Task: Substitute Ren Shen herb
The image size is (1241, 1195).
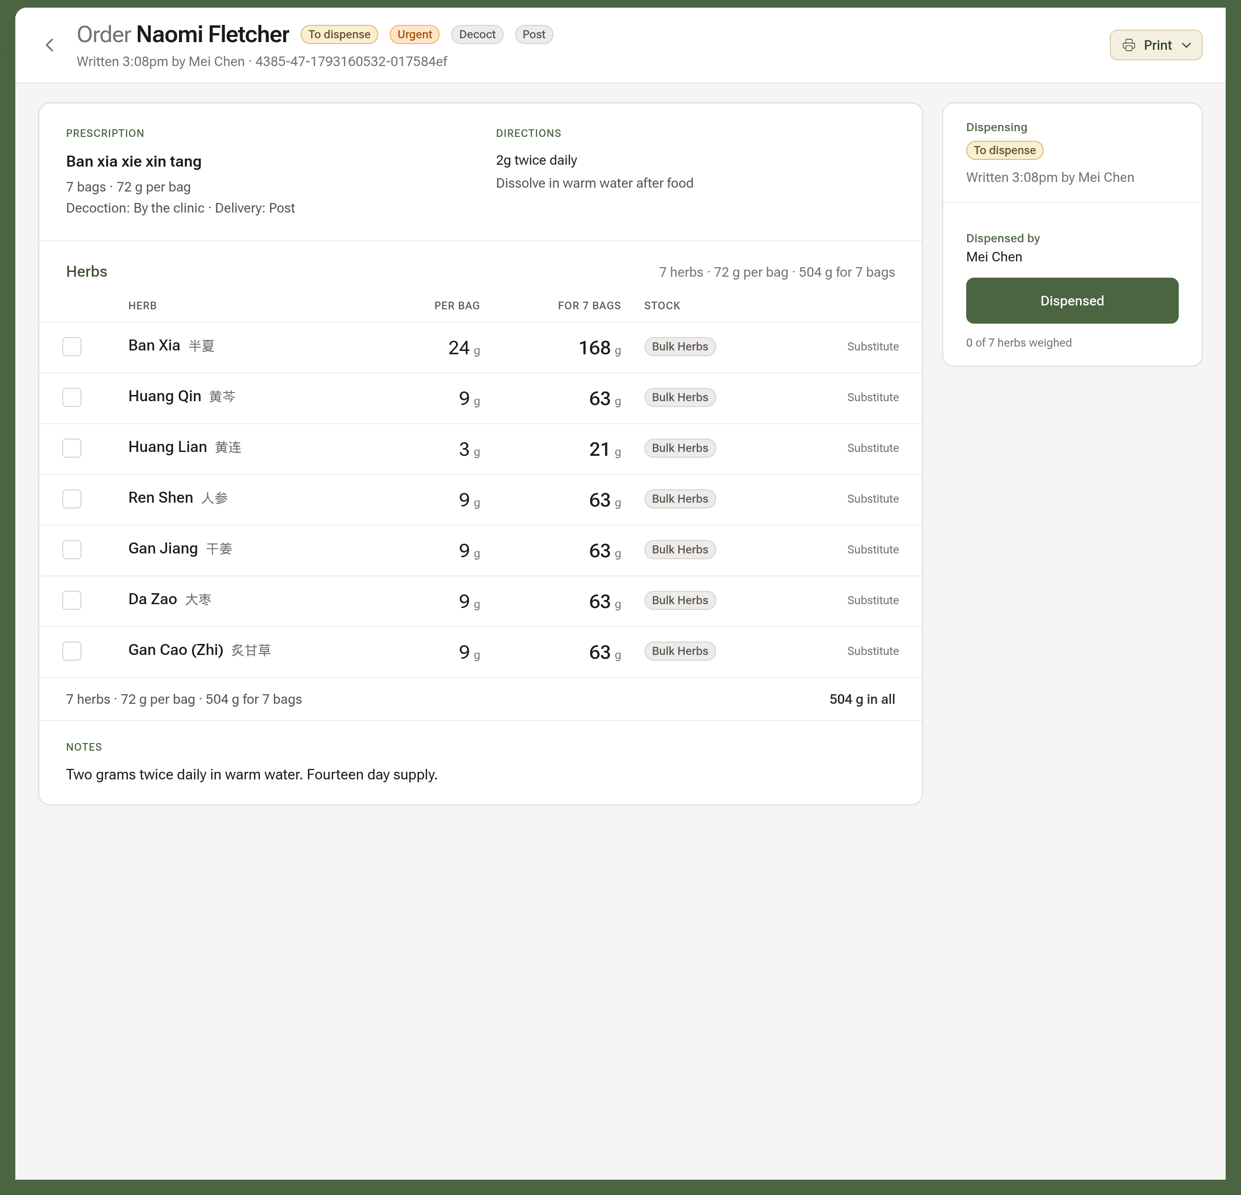Action: pyautogui.click(x=872, y=498)
